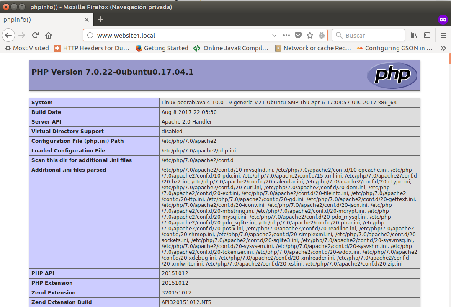This screenshot has width=451, height=307.
Task: Save page to Pocket
Action: coord(298,35)
